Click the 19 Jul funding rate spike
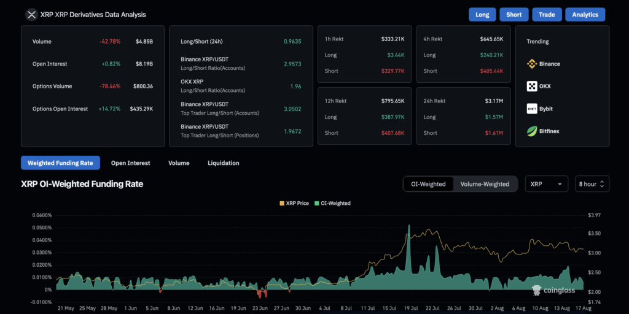The image size is (629, 314). coord(408,256)
